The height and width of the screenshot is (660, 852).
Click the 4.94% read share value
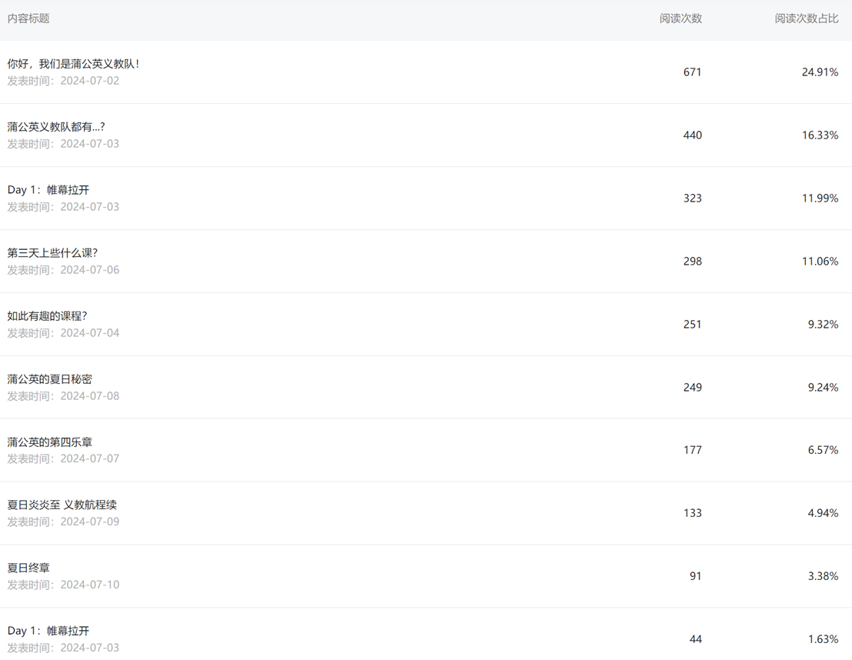coord(823,513)
